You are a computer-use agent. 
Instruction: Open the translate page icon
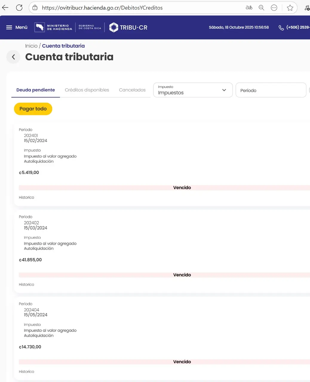(249, 8)
